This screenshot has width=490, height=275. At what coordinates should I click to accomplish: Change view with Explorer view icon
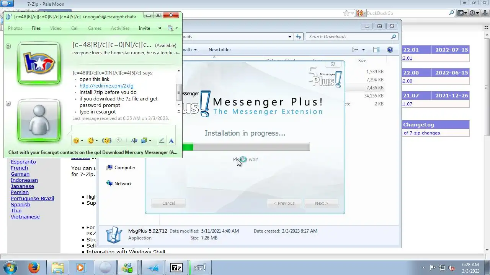355,50
